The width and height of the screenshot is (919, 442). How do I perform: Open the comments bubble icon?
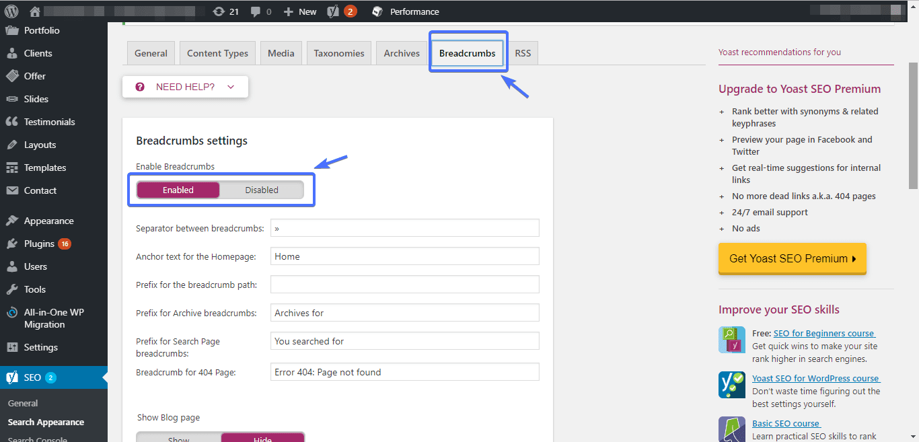(x=255, y=11)
